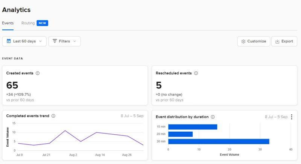Click the Analytics page heading
The image size is (301, 164).
click(16, 10)
